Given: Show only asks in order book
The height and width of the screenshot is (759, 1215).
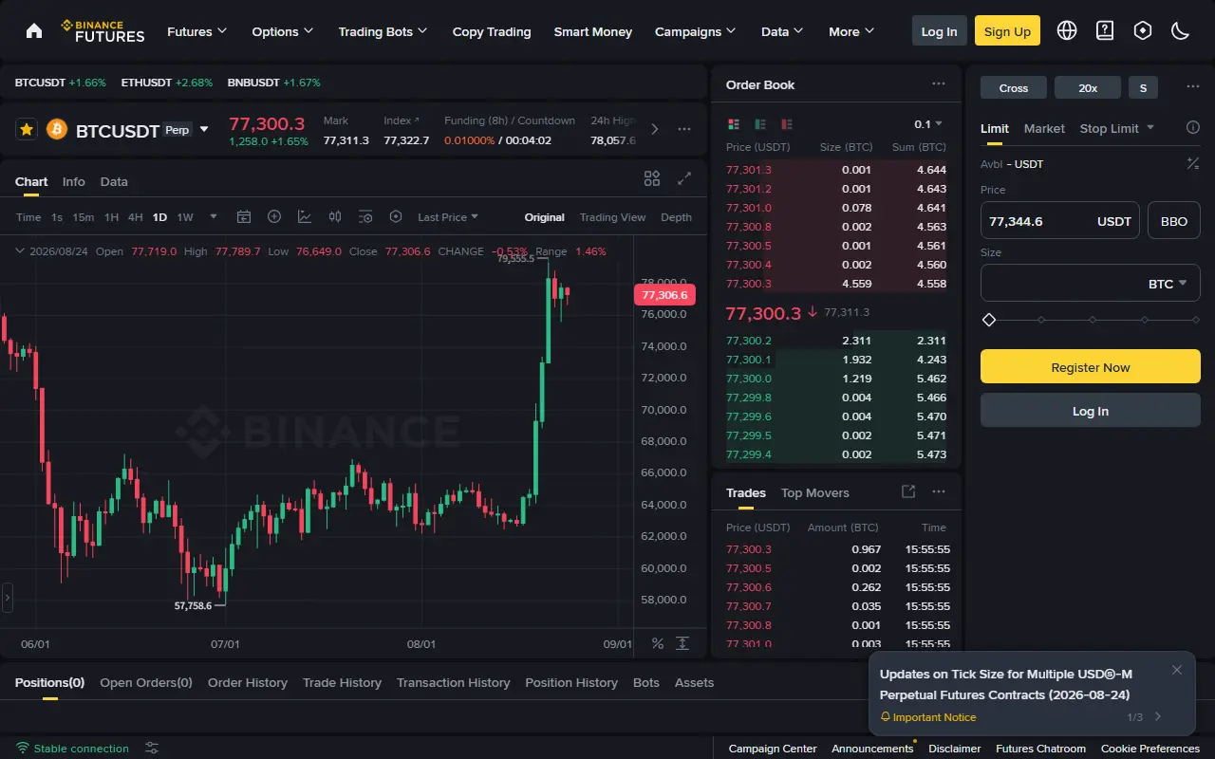Looking at the screenshot, I should pyautogui.click(x=787, y=124).
